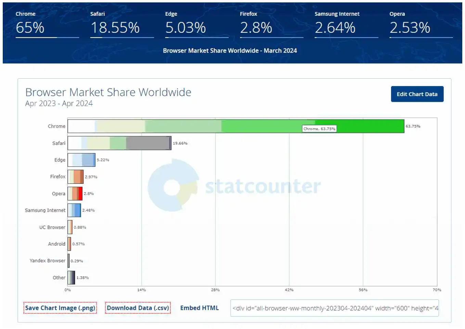Click inside the embed HTML code field
Image resolution: width=465 pixels, height=329 pixels.
pyautogui.click(x=334, y=308)
